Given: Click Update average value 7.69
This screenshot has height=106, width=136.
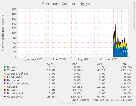Looking at the screenshot, I should click(x=102, y=90).
